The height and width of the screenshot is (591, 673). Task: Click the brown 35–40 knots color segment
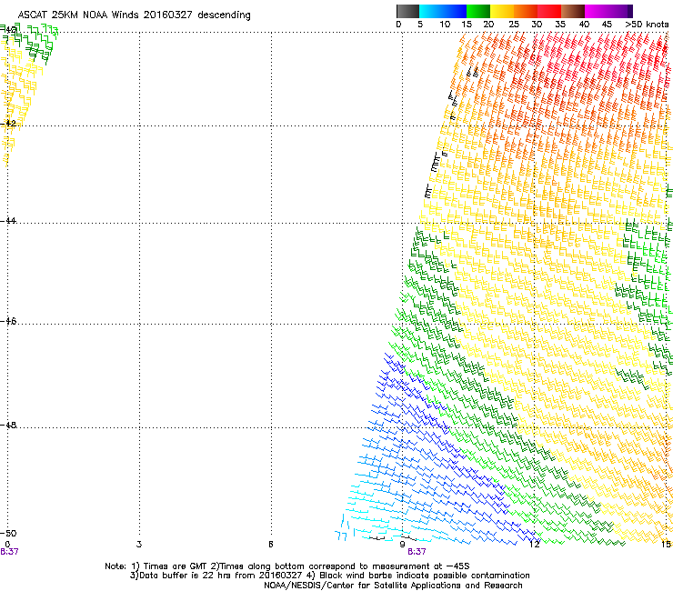pos(573,11)
